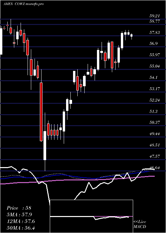Click the pink 50MA line

77,180
